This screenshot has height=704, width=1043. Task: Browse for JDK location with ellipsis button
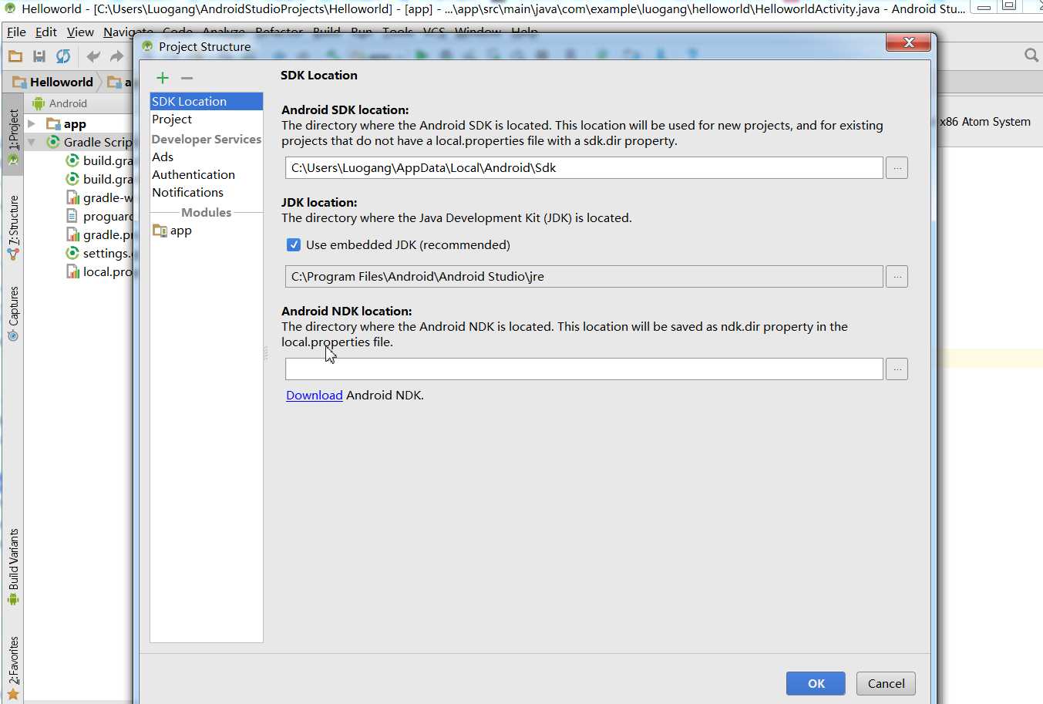click(x=897, y=277)
